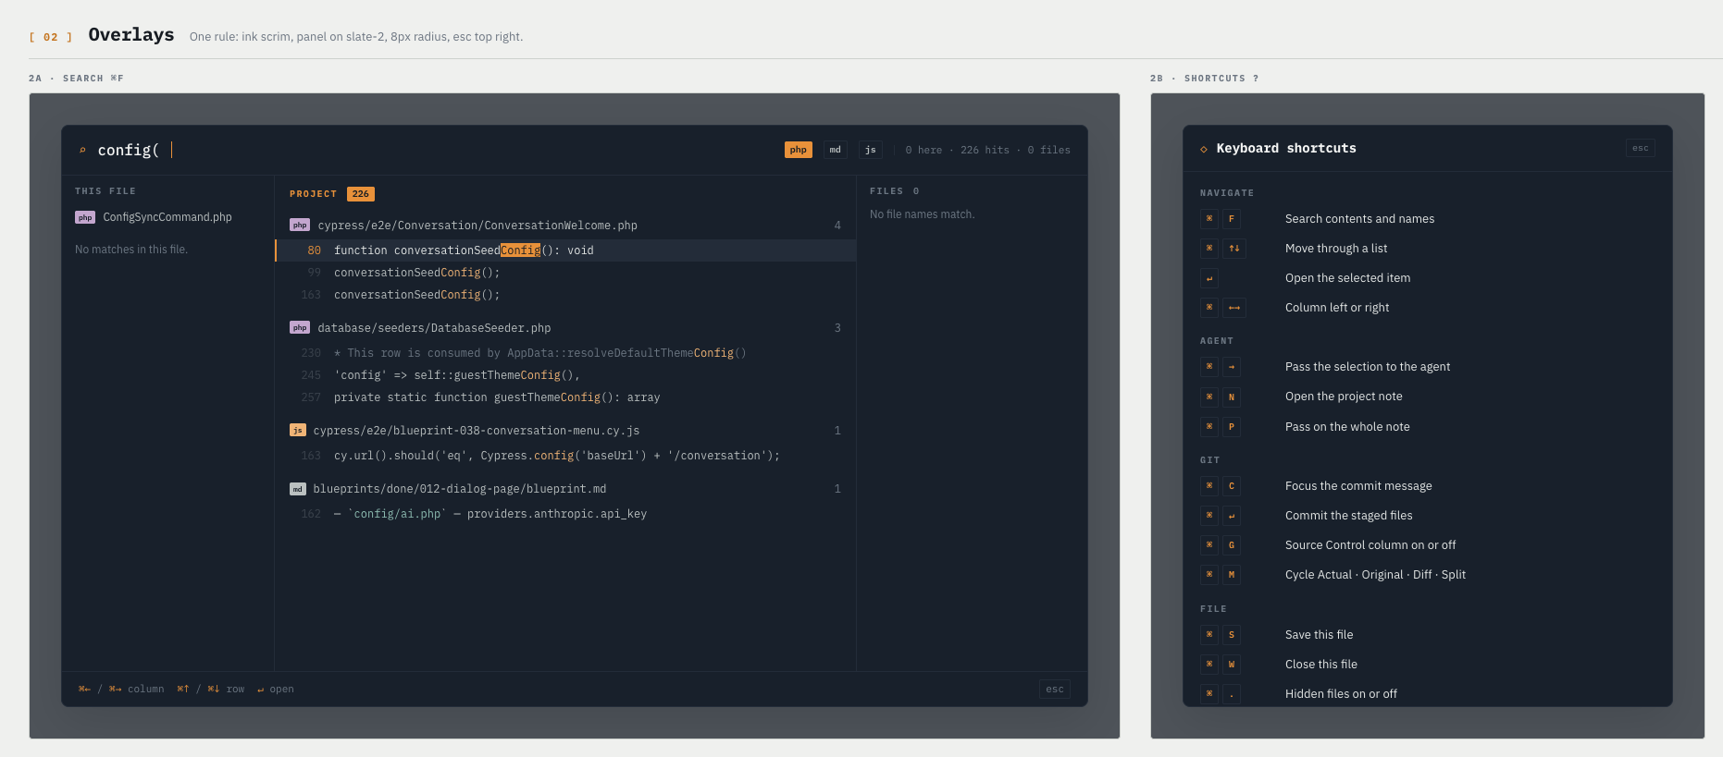This screenshot has height=757, width=1723.
Task: Click the PROJECT column header
Action: pyautogui.click(x=313, y=194)
